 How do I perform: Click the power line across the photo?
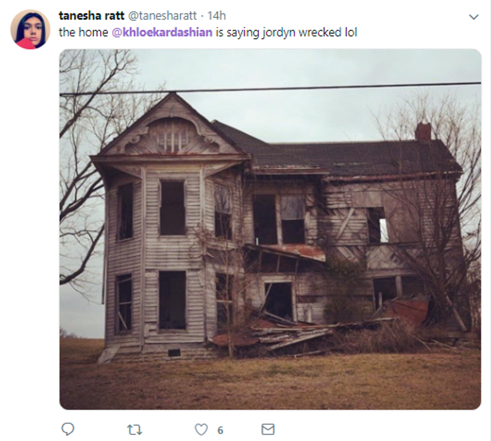click(270, 88)
